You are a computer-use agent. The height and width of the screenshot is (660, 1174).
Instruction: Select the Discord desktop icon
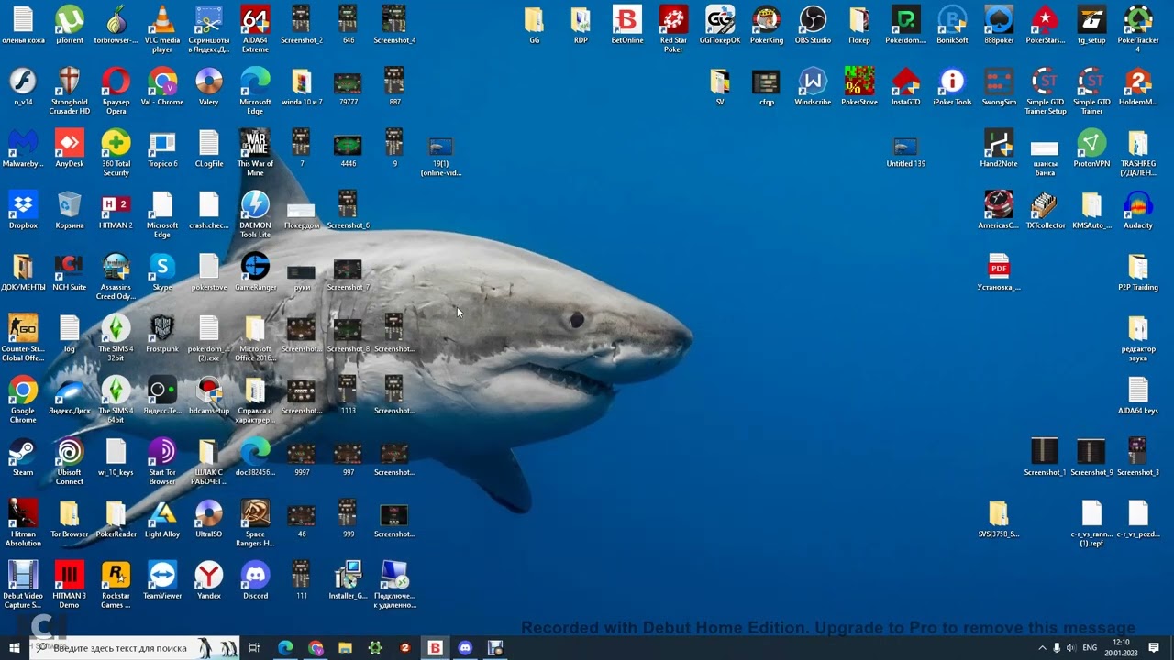tap(255, 581)
